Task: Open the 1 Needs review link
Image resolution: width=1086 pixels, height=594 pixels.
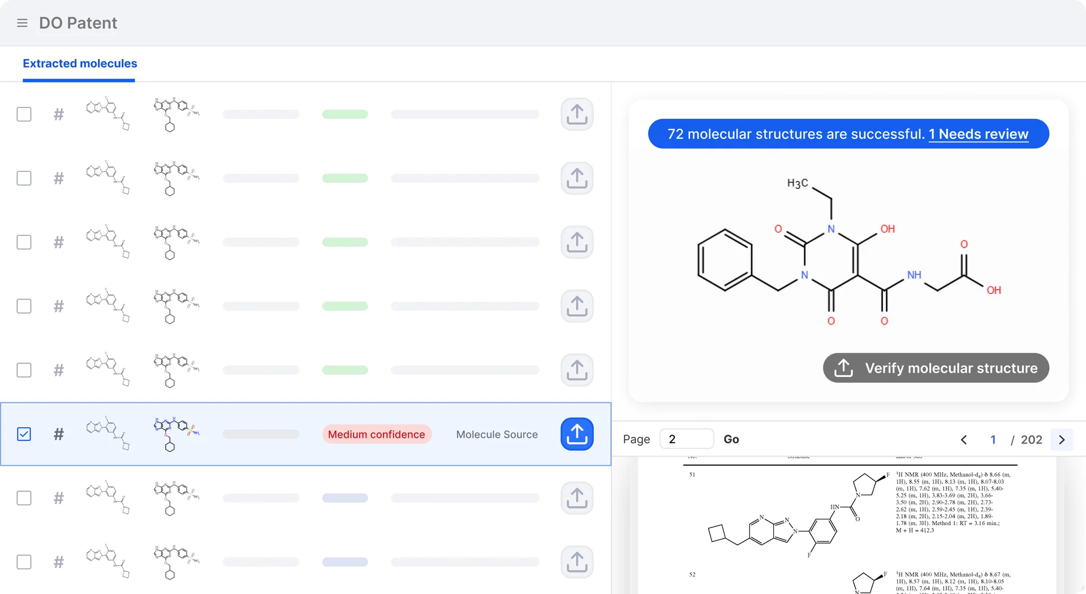Action: 979,134
